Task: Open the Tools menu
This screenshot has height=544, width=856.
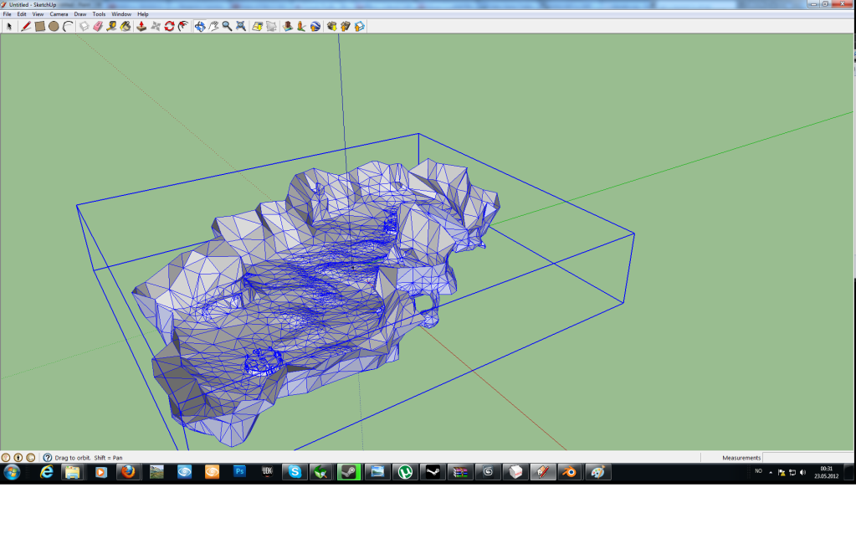Action: tap(99, 14)
